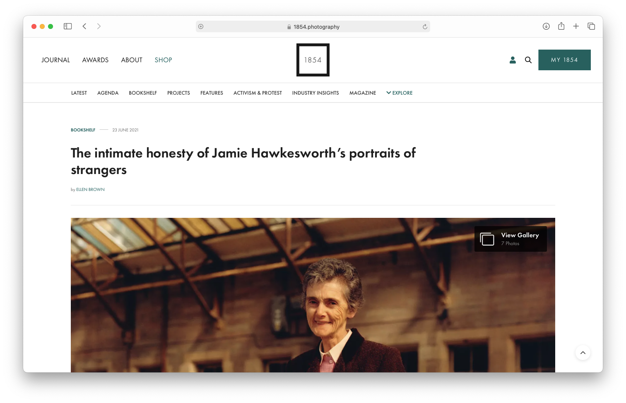626x403 pixels.
Task: Click the MY 1854 button
Action: (564, 60)
